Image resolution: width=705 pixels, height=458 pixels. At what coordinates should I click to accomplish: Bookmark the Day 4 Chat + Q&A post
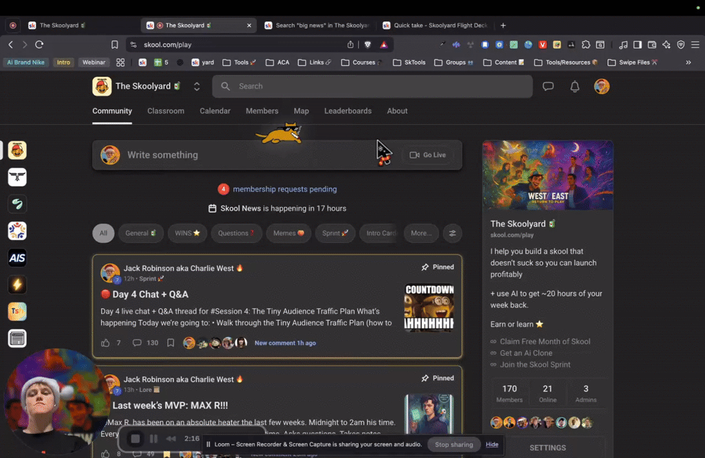pos(171,342)
